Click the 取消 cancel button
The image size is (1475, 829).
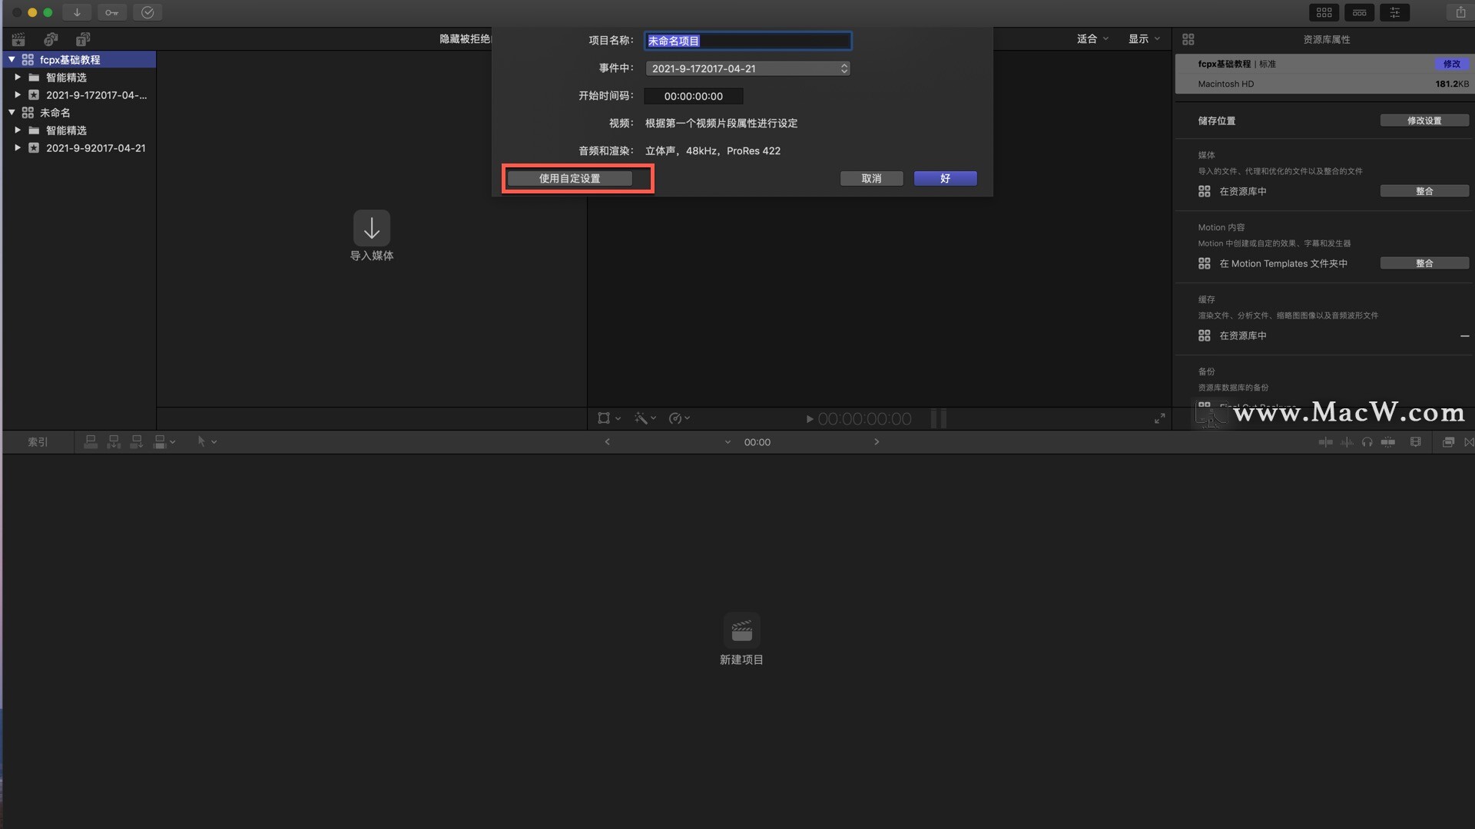click(871, 178)
